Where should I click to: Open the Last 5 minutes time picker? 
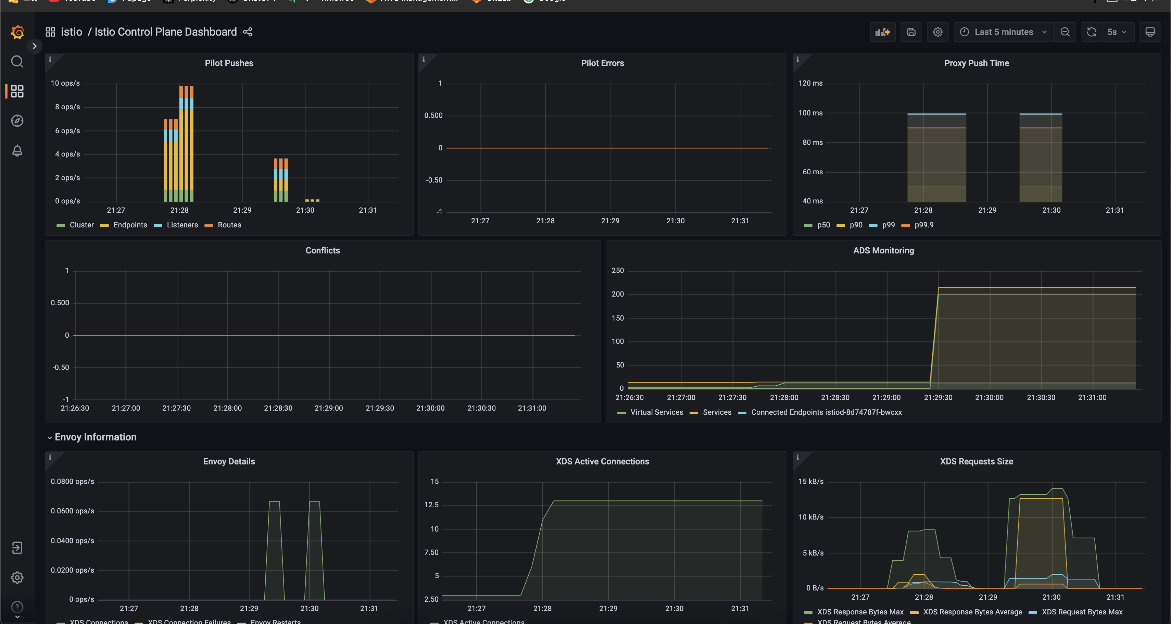point(1003,32)
